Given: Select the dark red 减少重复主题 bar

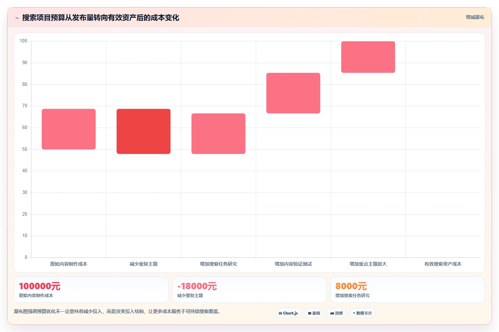Looking at the screenshot, I should [143, 131].
